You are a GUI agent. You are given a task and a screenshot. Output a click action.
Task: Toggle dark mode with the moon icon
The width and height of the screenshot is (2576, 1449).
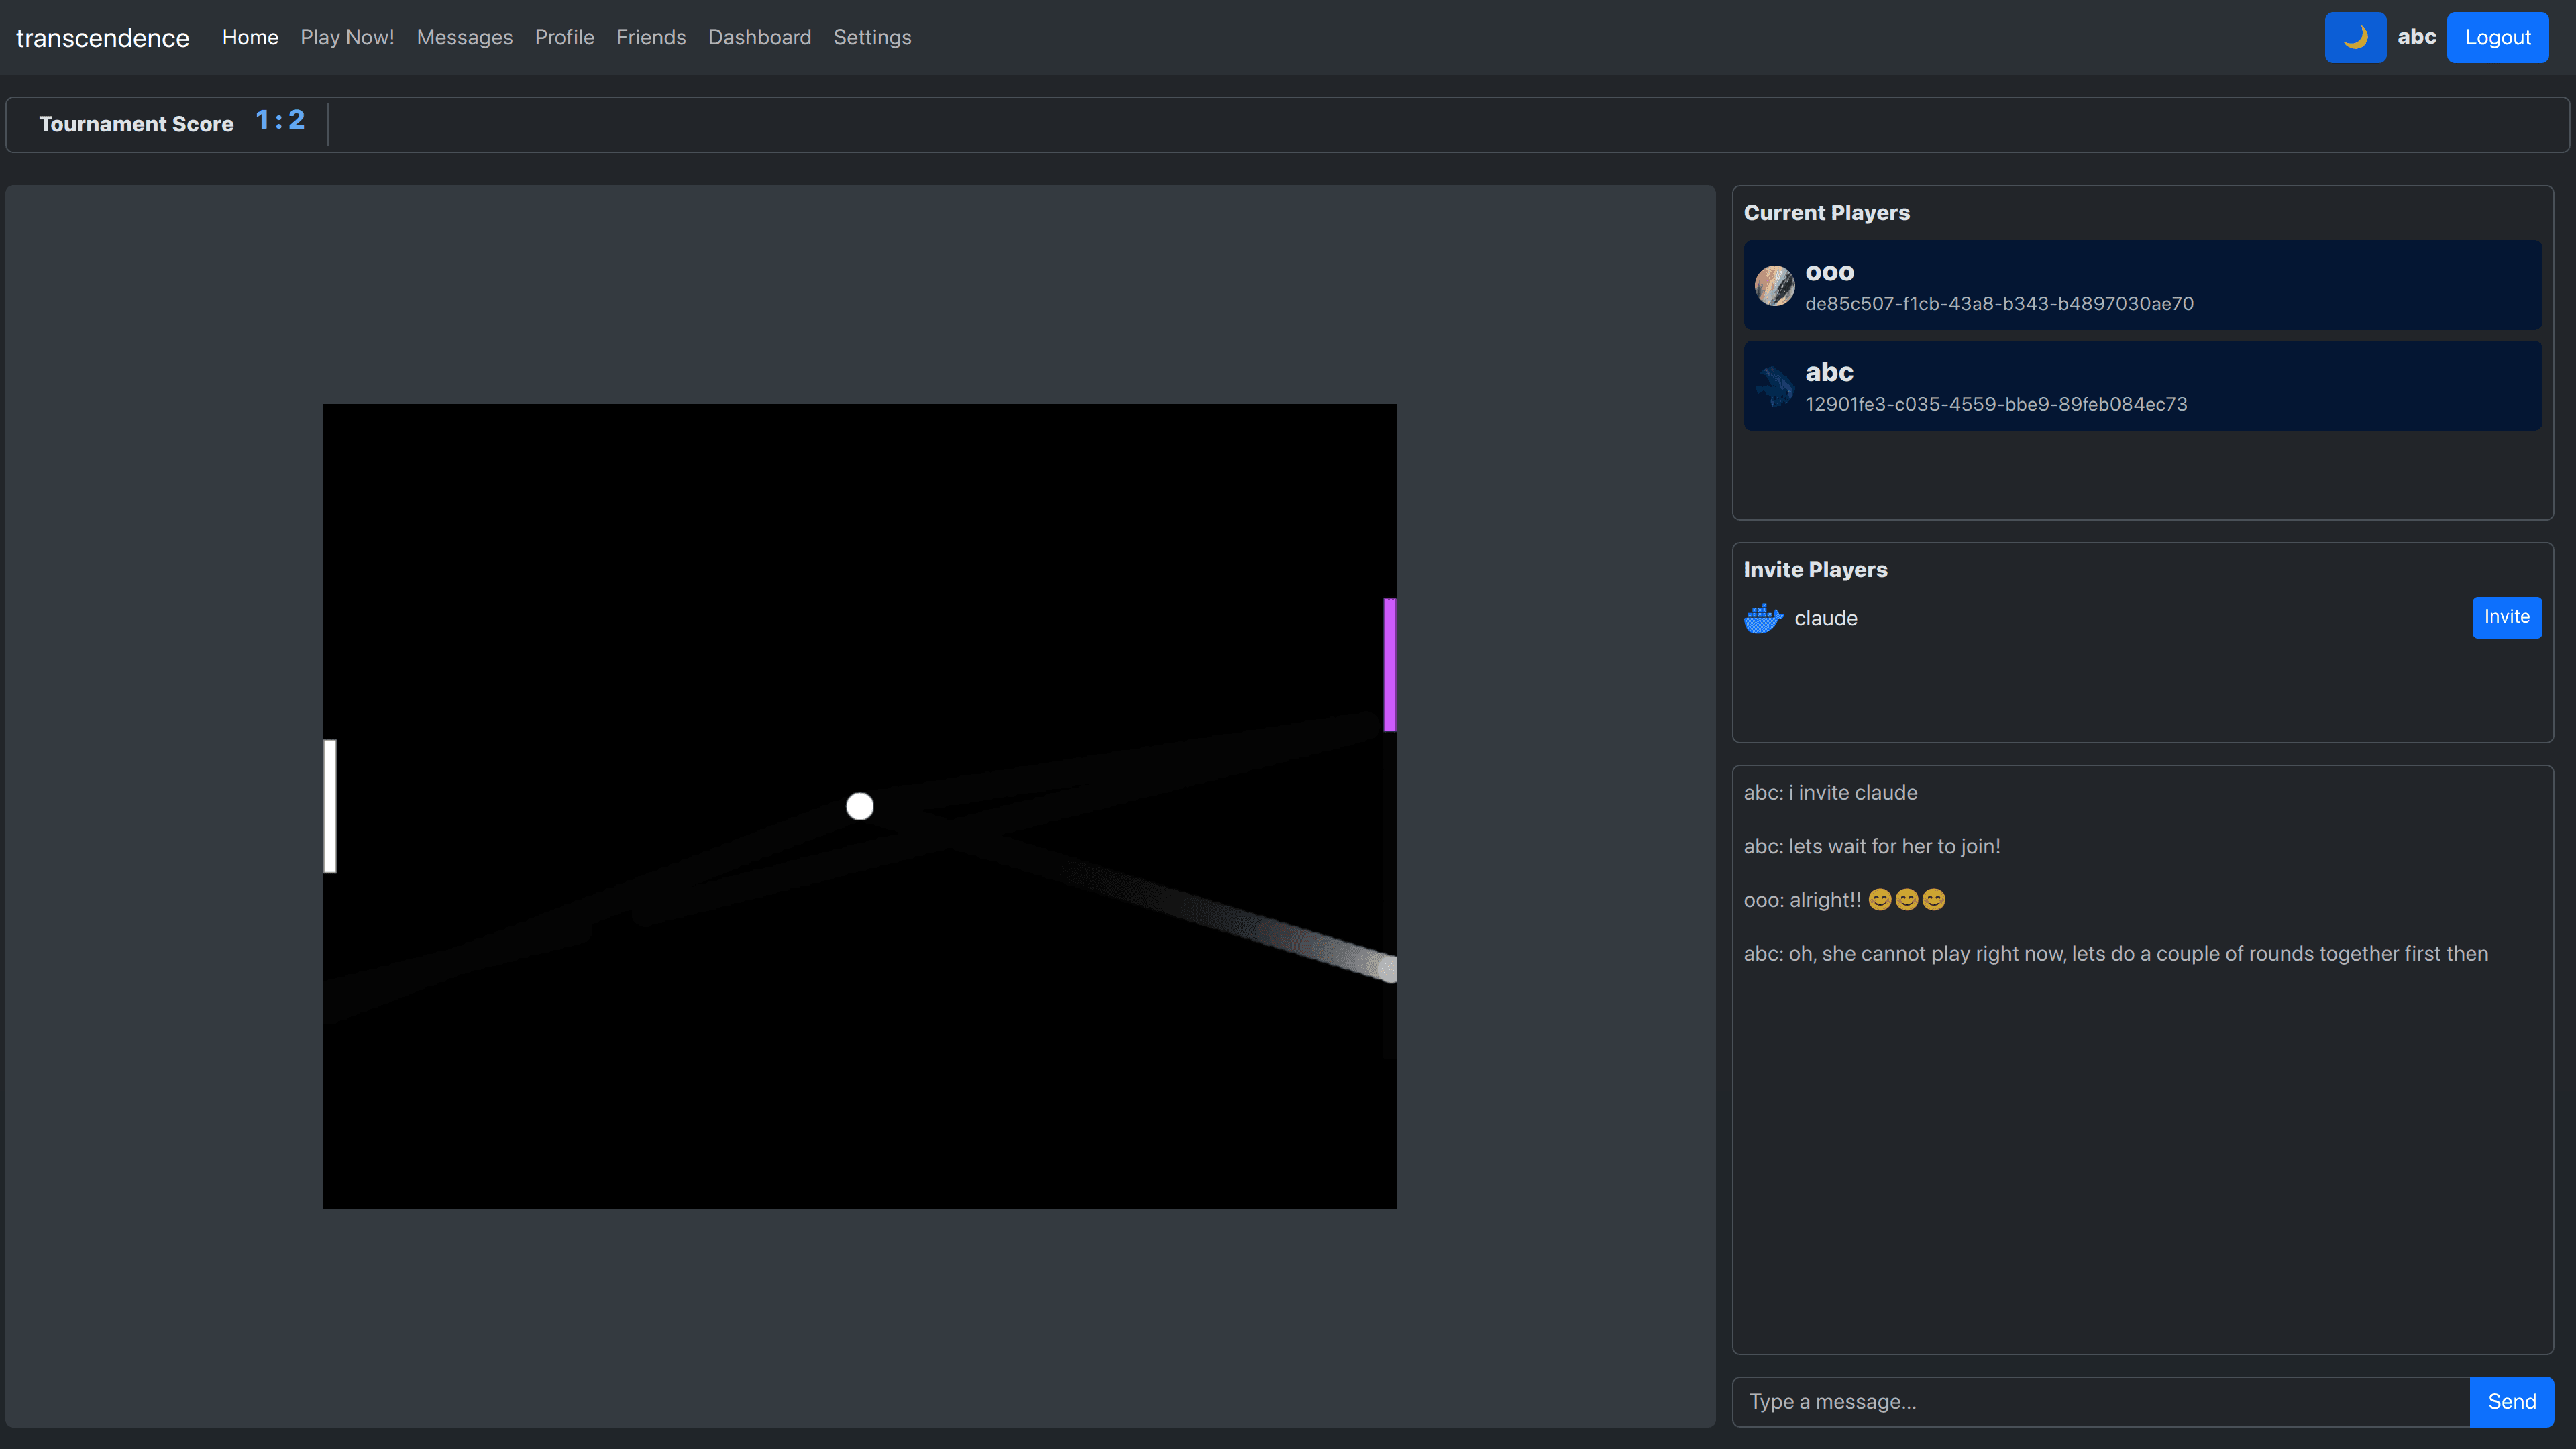2355,37
